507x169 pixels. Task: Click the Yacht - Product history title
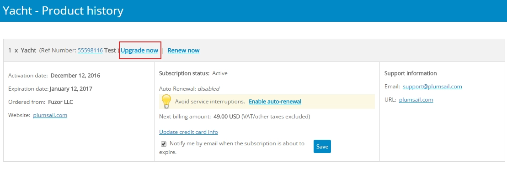[63, 10]
